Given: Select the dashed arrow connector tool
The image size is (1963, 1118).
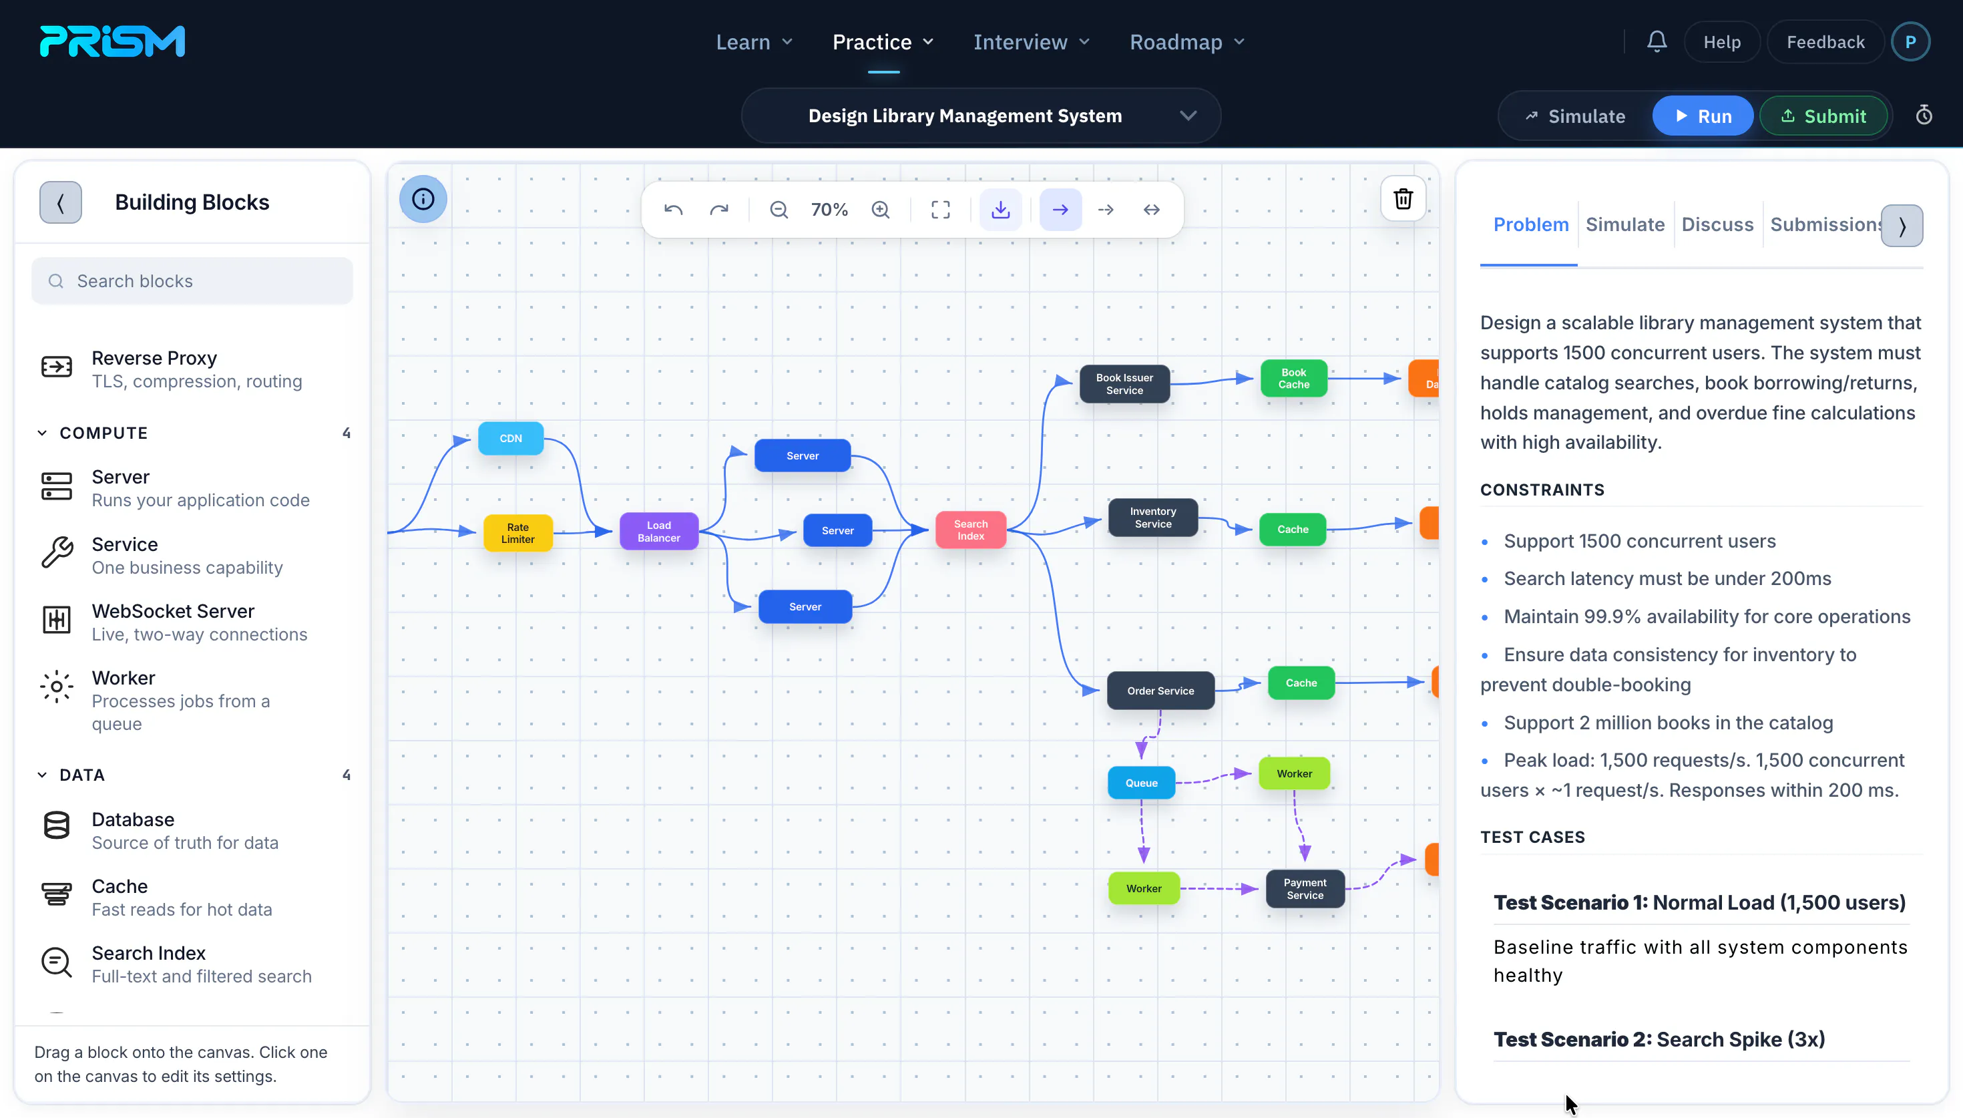Looking at the screenshot, I should click(1106, 210).
